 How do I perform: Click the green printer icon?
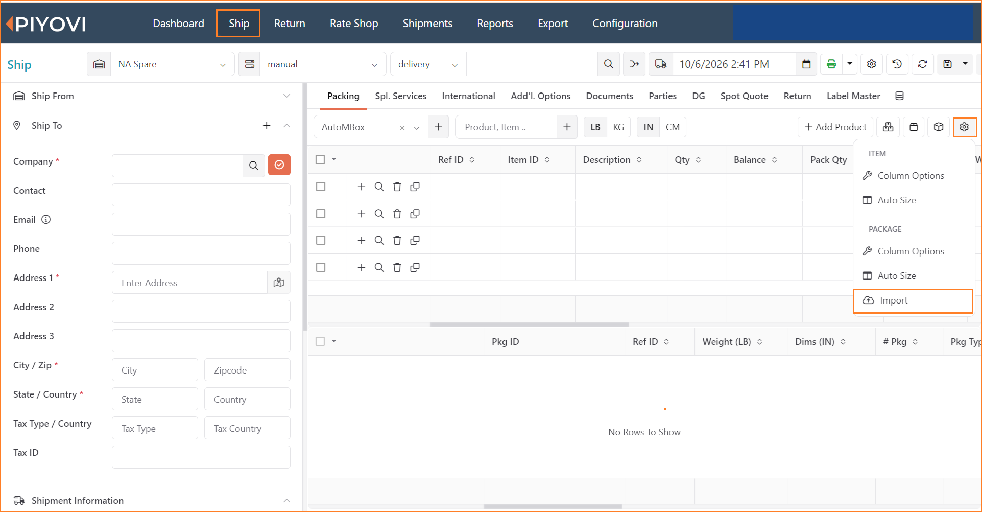pyautogui.click(x=831, y=64)
